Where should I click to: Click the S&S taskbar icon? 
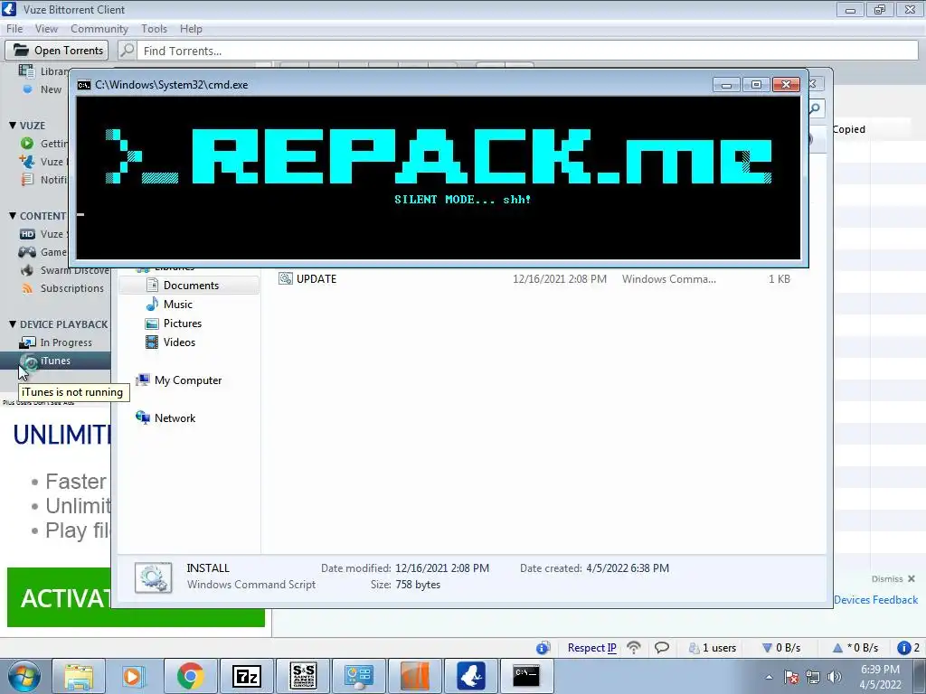point(303,676)
